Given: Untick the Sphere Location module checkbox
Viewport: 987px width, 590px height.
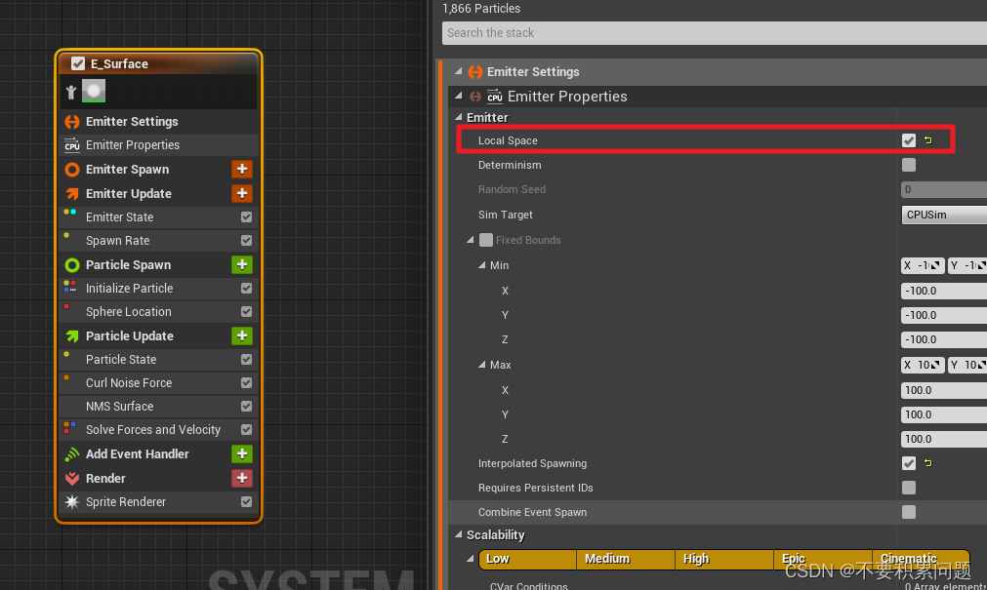Looking at the screenshot, I should tap(246, 311).
